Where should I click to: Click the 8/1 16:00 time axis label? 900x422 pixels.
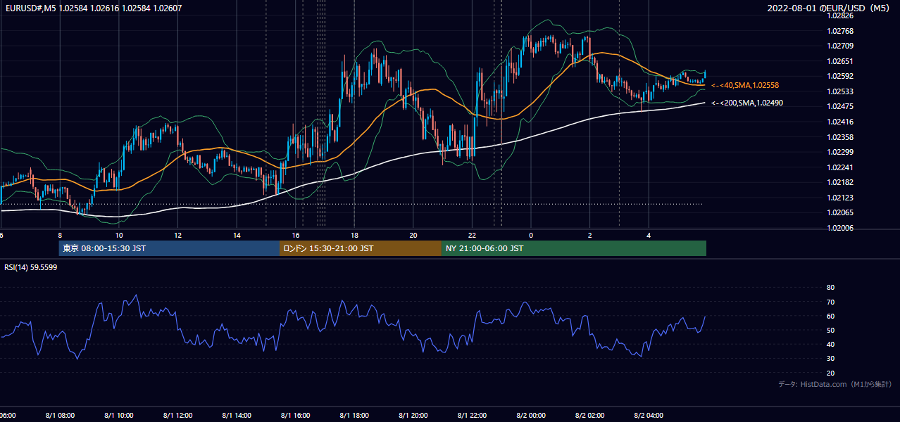[x=296, y=416]
